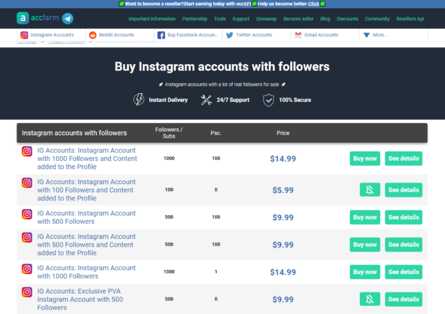Screen dimensions: 445x314
Task: Open the Support menu item
Action: pyautogui.click(x=241, y=19)
